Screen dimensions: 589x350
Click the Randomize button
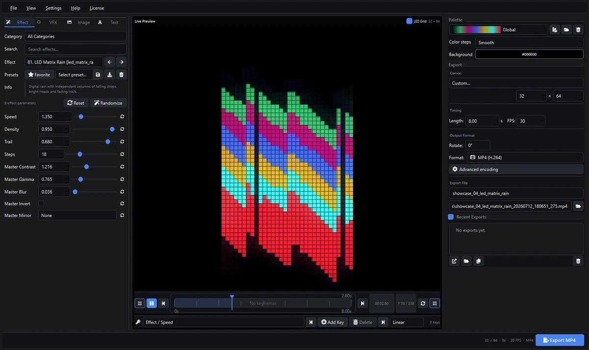pyautogui.click(x=108, y=103)
